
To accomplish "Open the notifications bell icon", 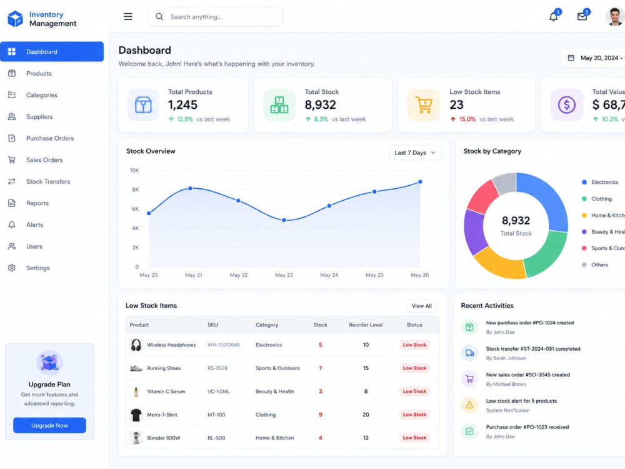I will 553,17.
